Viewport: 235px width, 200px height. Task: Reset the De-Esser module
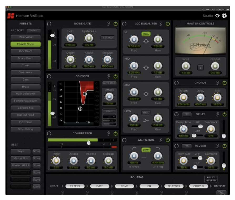point(49,76)
